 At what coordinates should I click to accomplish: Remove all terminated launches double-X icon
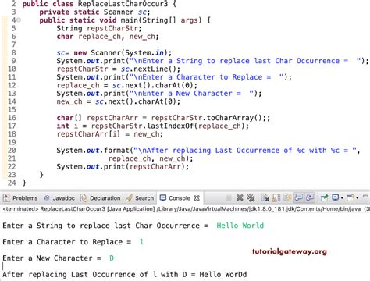coord(251,198)
